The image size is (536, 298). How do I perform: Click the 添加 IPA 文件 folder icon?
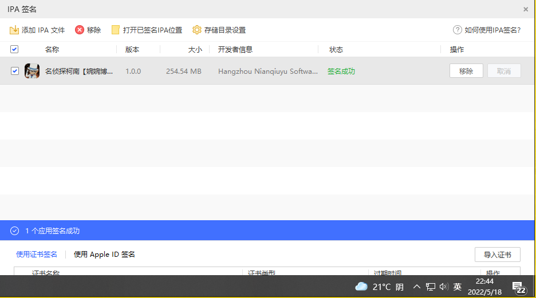point(14,30)
